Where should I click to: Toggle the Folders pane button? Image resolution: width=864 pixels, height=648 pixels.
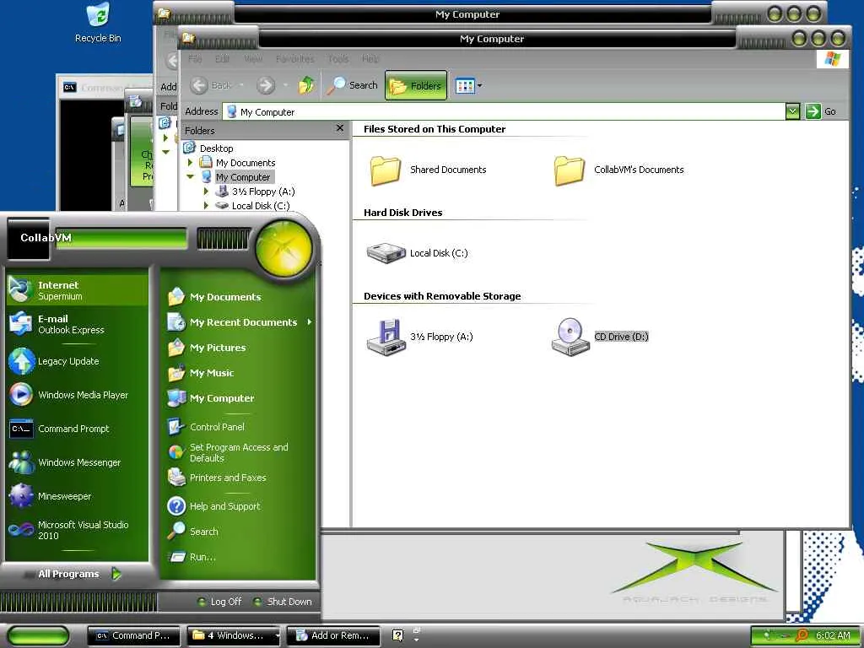point(416,85)
